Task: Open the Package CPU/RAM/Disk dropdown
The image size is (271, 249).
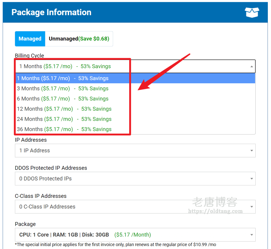Action: [135, 235]
